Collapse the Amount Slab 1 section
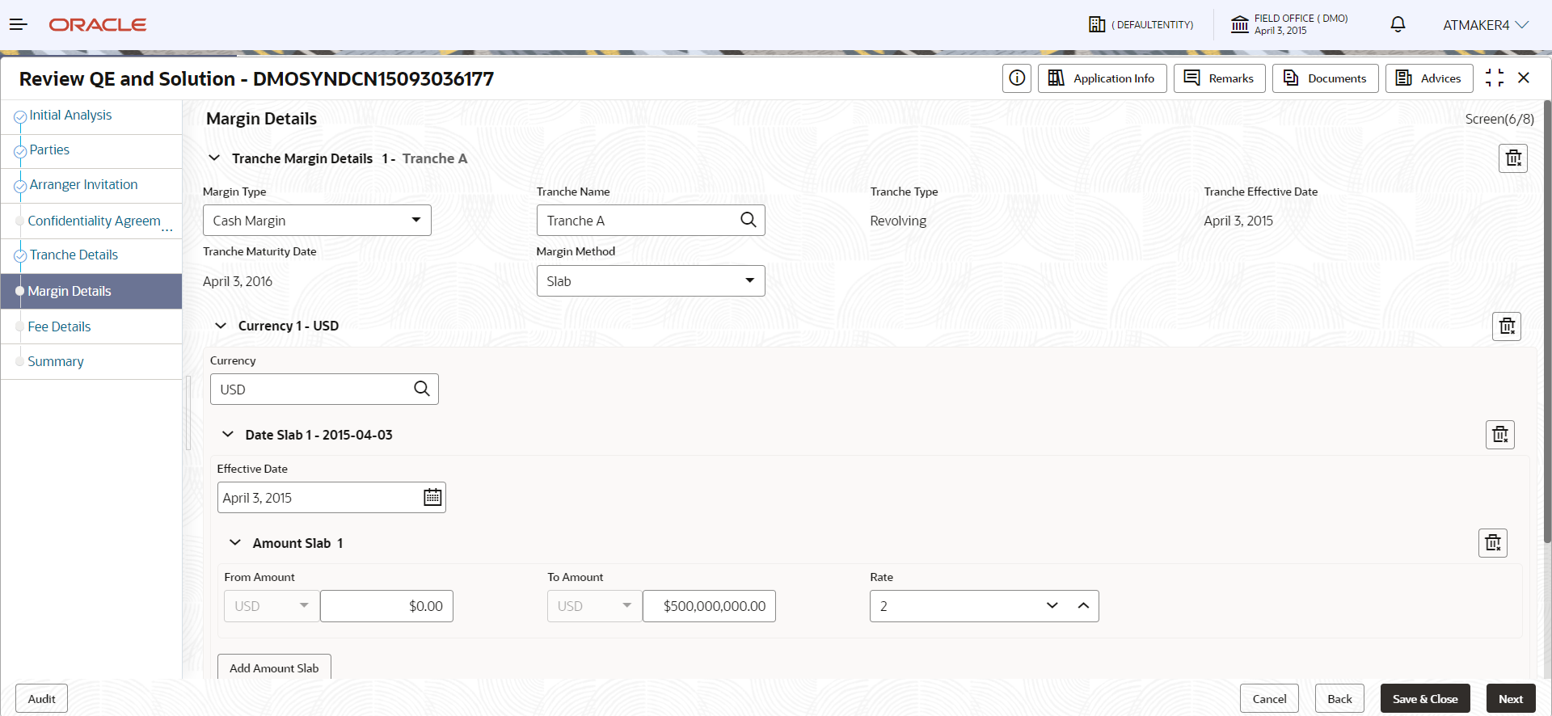Image resolution: width=1552 pixels, height=716 pixels. tap(235, 543)
